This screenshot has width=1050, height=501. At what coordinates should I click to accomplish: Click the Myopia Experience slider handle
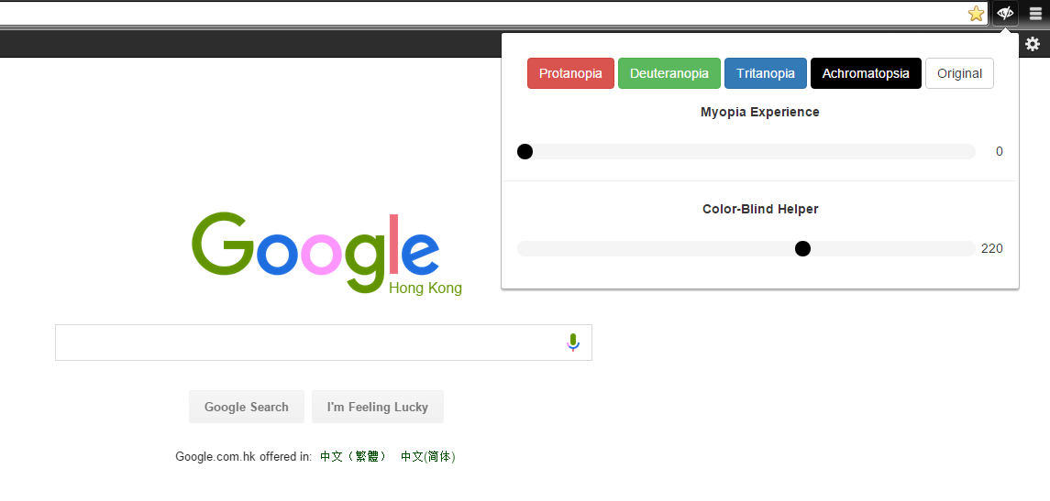[525, 152]
